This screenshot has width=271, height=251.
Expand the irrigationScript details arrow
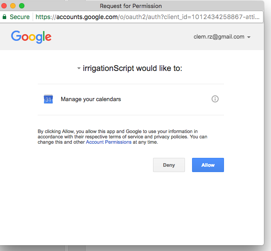click(79, 68)
